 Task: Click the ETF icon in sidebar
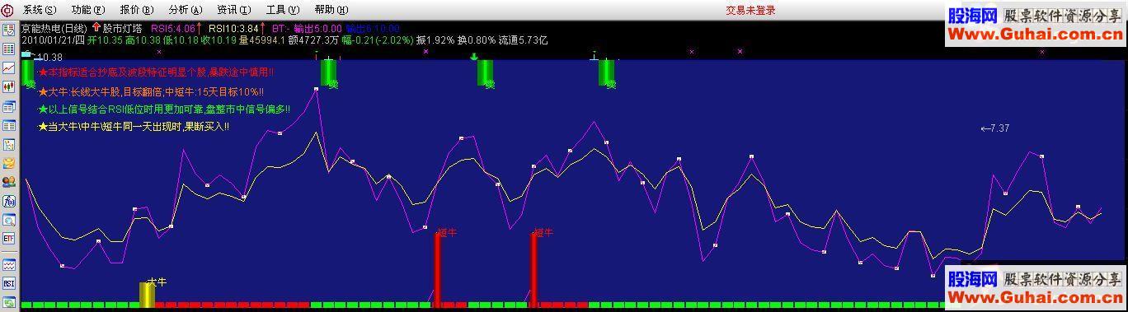pos(8,239)
